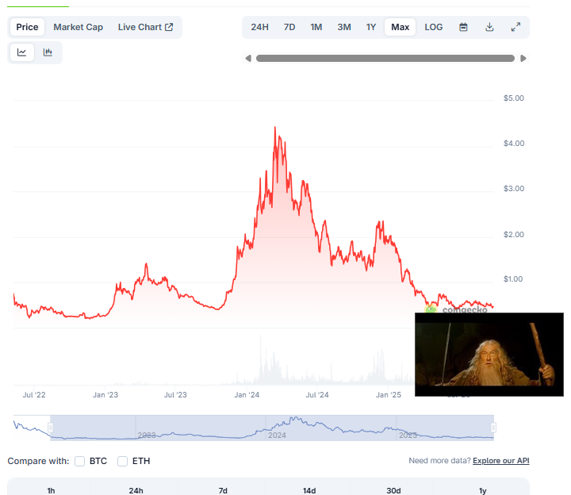
Task: Click Explore our API link
Action: (500, 461)
